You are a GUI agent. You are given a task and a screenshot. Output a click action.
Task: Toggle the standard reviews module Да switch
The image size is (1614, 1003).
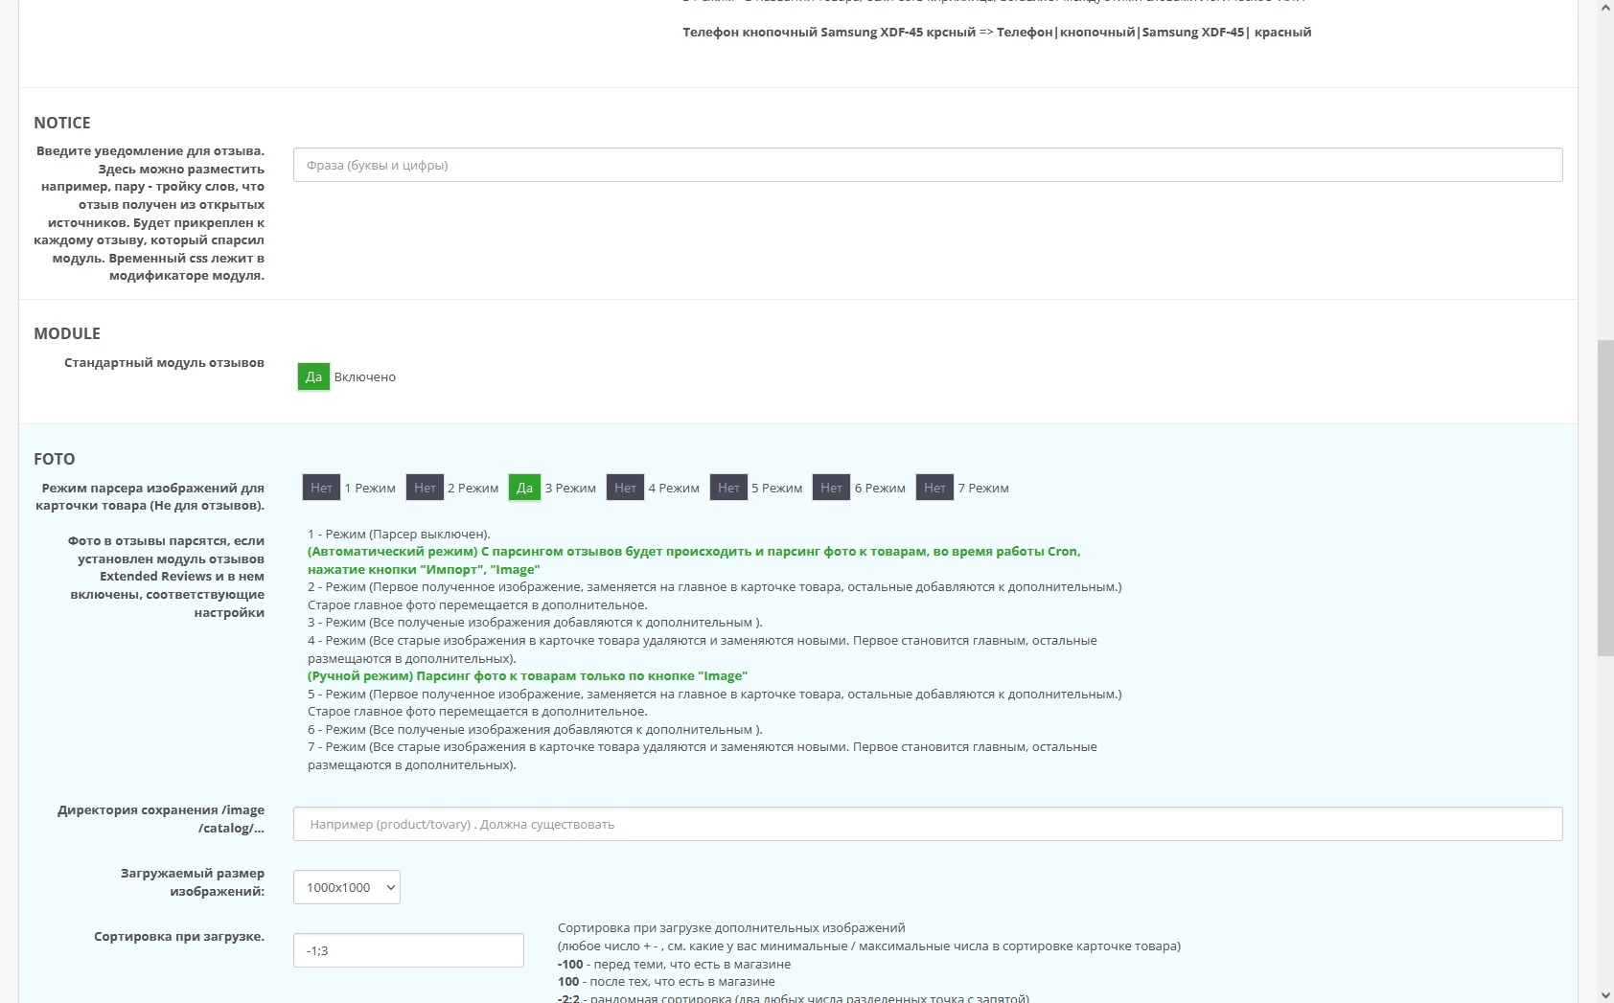pyautogui.click(x=313, y=376)
